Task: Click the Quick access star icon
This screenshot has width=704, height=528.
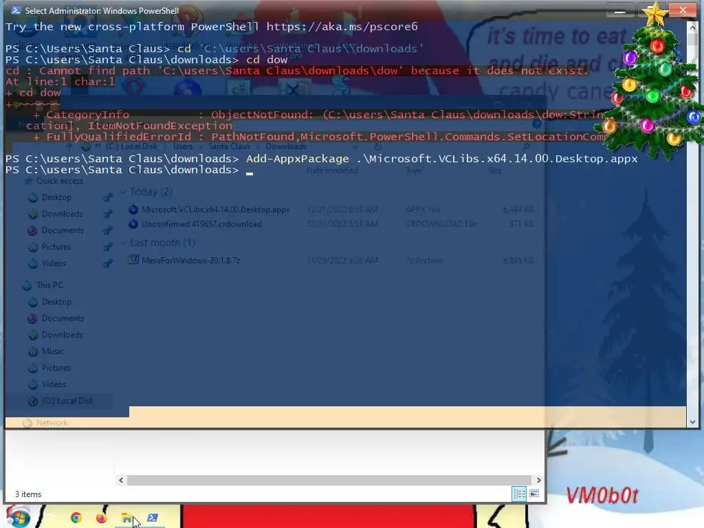Action: click(x=29, y=181)
